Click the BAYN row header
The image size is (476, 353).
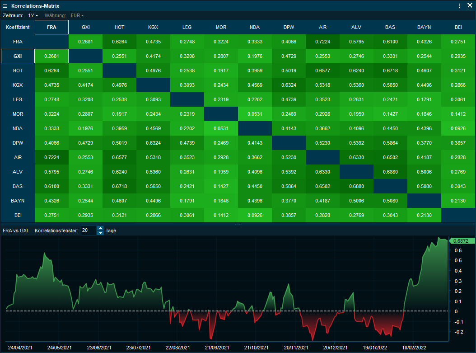(18, 201)
